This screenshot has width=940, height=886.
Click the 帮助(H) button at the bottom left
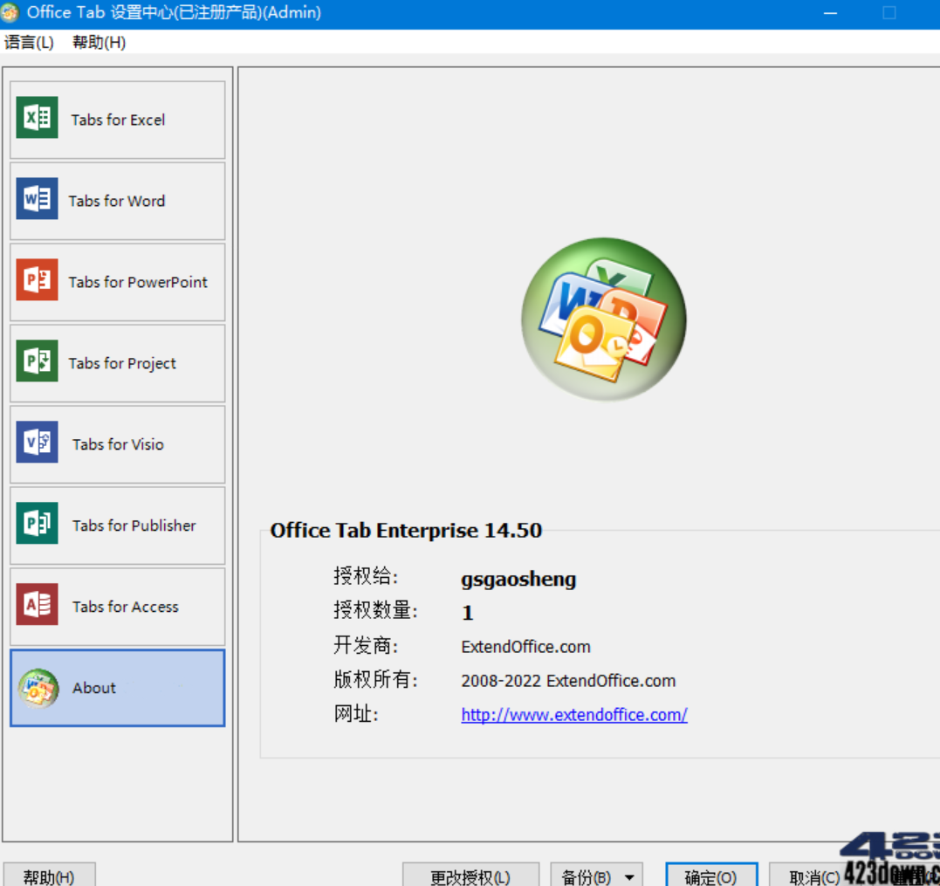pyautogui.click(x=49, y=876)
